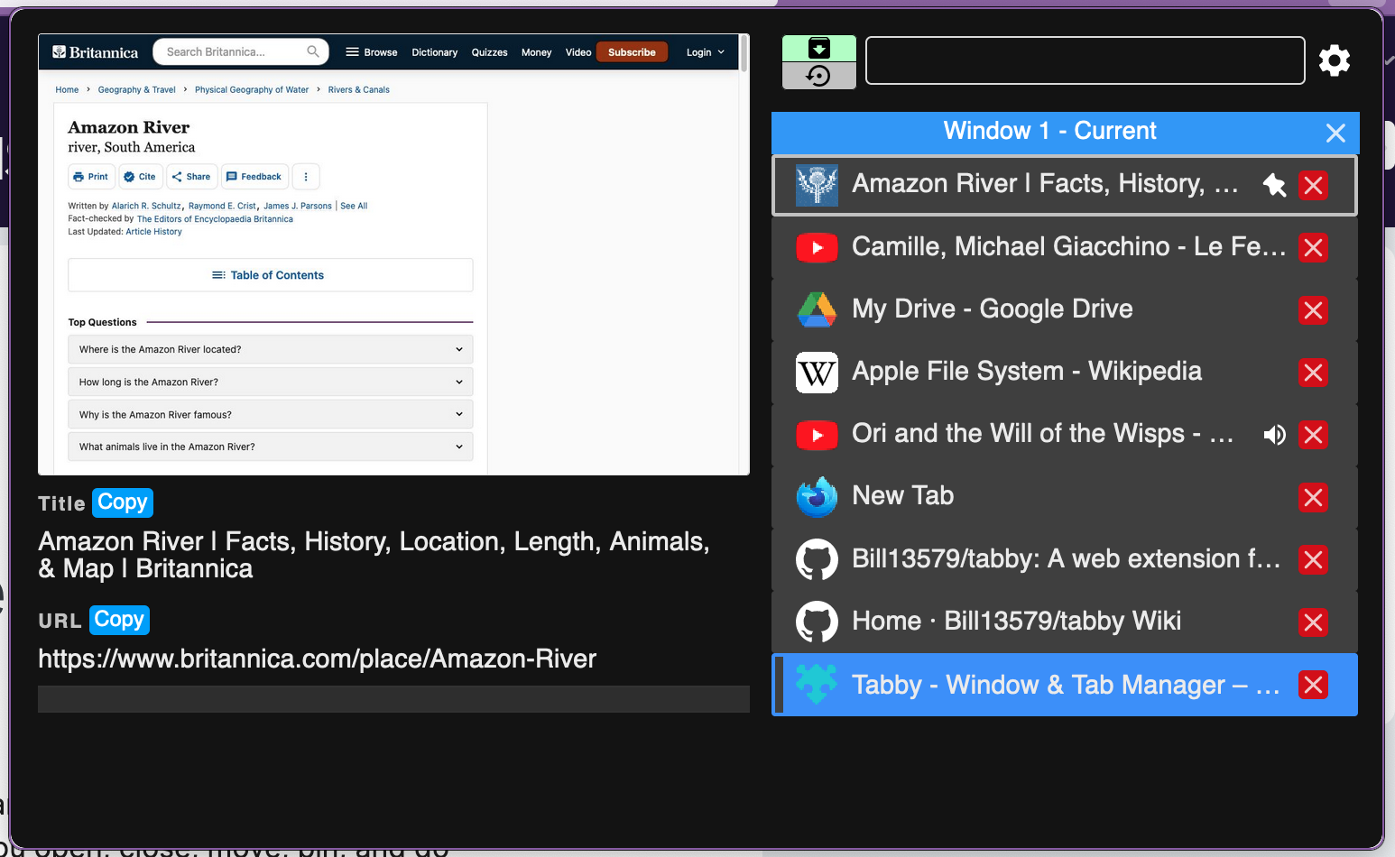Click the Google Drive favicon
The width and height of the screenshot is (1395, 857).
pos(817,309)
